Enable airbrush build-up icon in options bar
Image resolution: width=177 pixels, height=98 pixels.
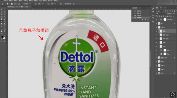click(x=48, y=4)
